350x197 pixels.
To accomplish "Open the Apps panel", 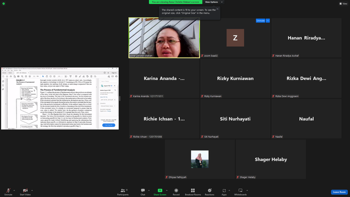I will pyautogui.click(x=224, y=192).
